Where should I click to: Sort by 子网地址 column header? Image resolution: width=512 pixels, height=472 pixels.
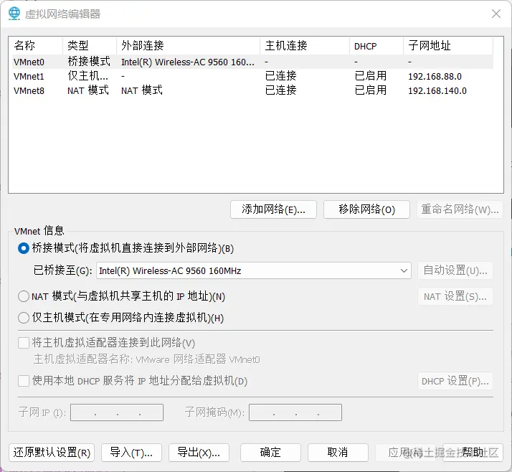[448, 45]
